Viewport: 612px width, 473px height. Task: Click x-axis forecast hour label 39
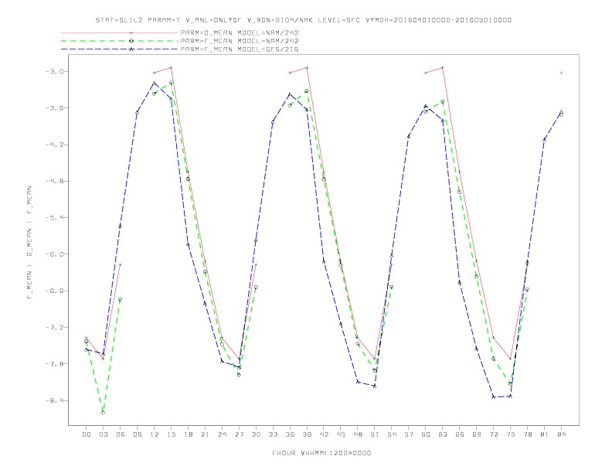tap(307, 434)
